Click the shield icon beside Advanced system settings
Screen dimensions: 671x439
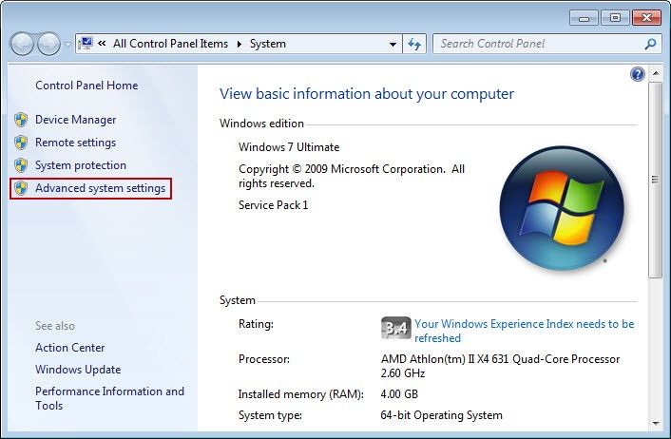coord(21,188)
